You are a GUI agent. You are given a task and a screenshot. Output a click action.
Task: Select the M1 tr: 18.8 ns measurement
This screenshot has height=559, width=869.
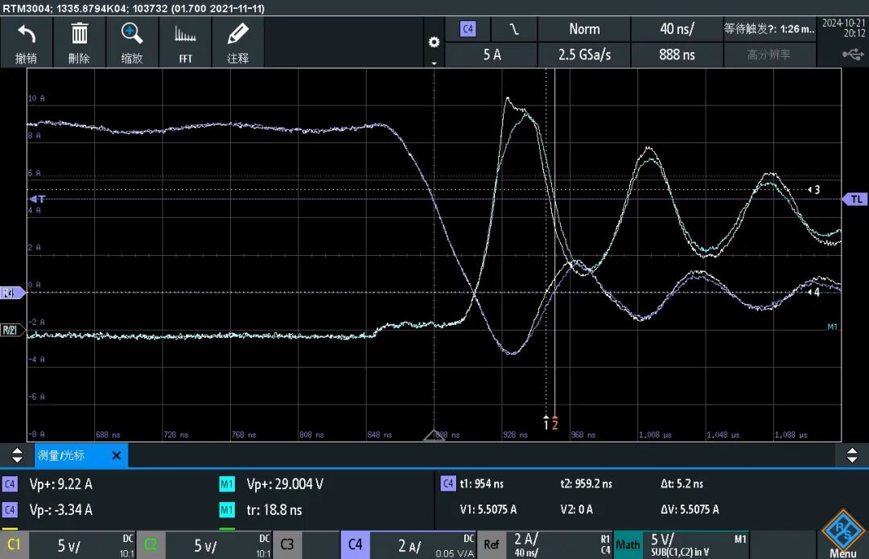(x=274, y=510)
